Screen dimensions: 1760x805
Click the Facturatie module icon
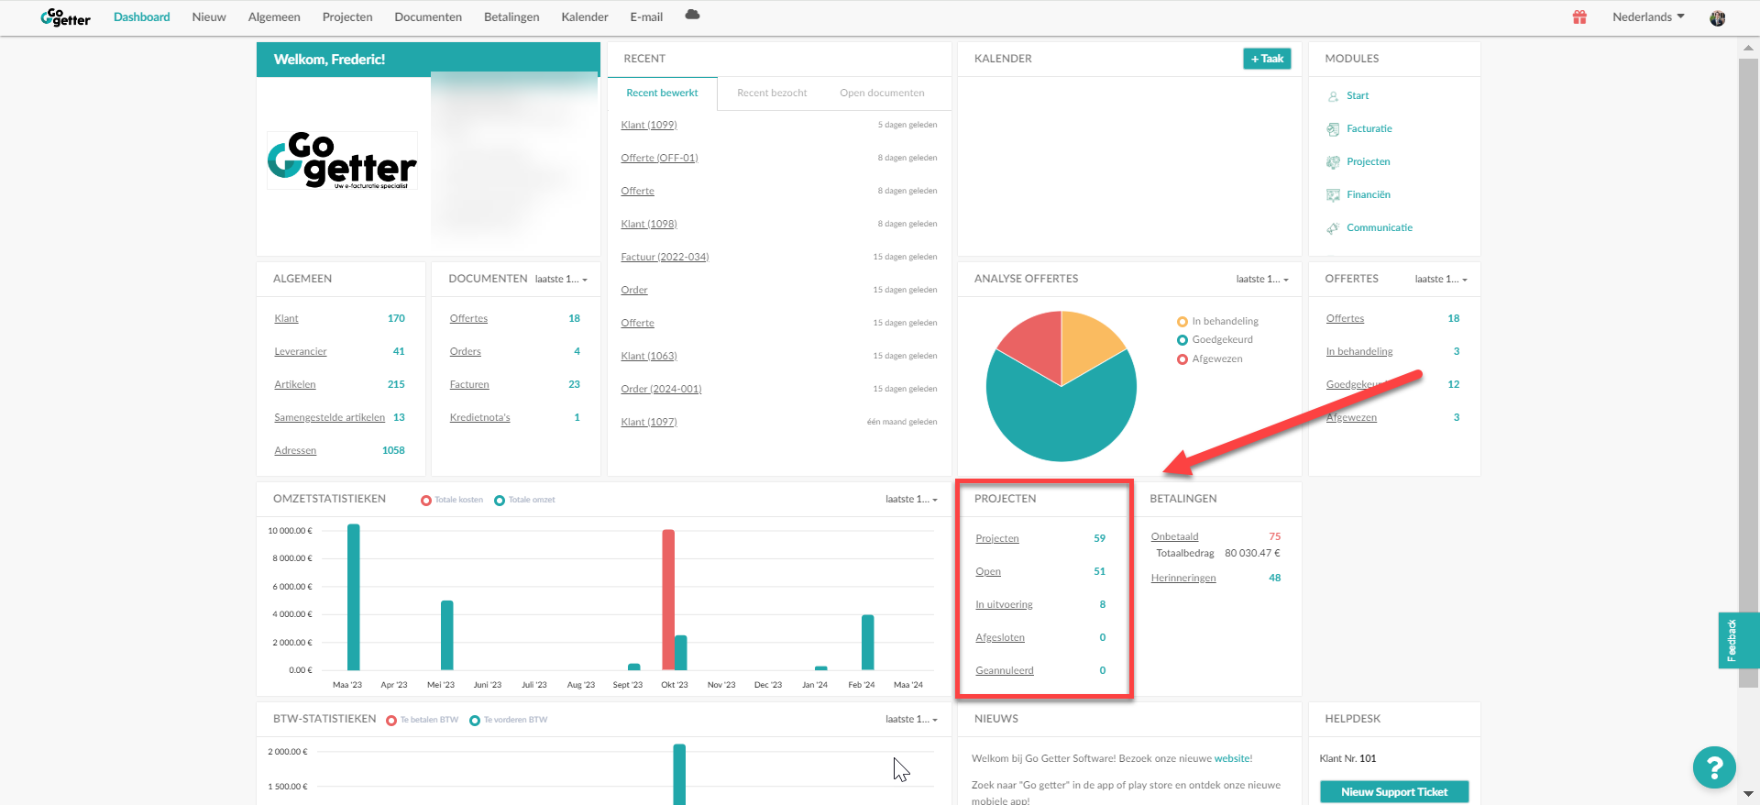pos(1333,129)
